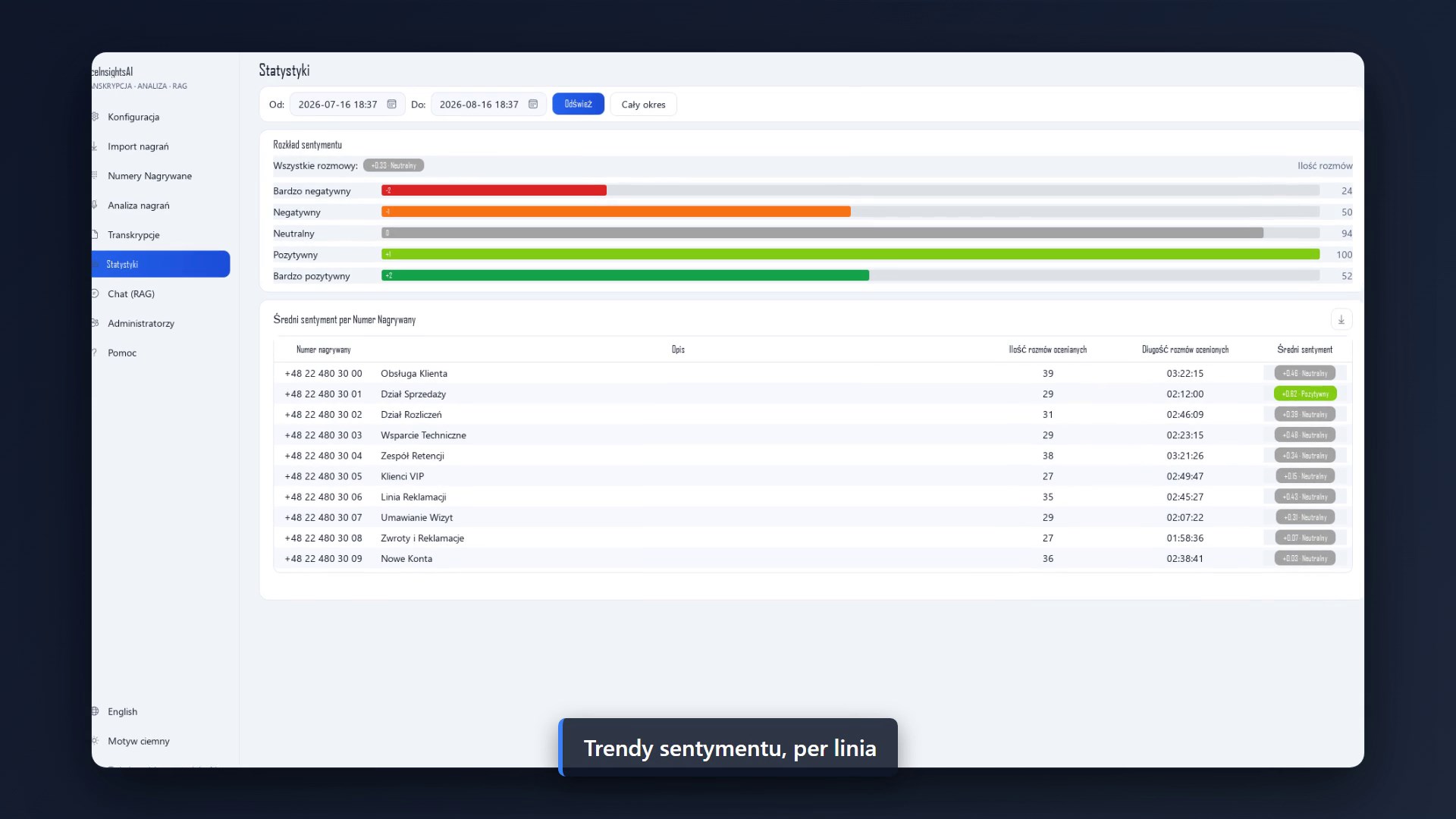1456x819 pixels.
Task: Click the Statystyki page title
Action: (284, 71)
